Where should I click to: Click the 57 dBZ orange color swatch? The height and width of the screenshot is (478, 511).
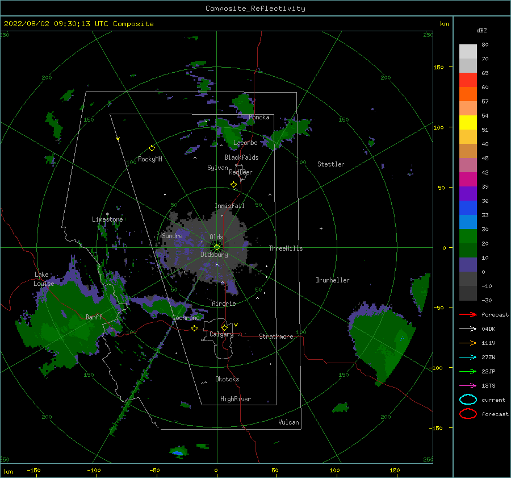click(468, 94)
